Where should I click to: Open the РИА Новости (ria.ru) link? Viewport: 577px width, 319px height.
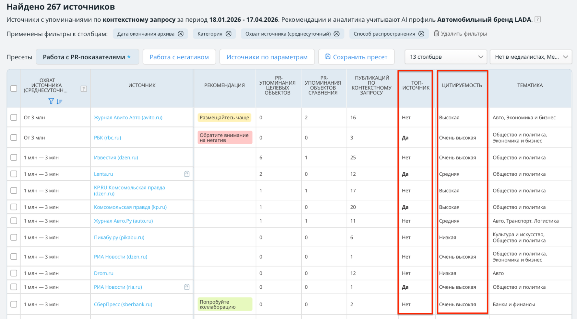click(118, 287)
